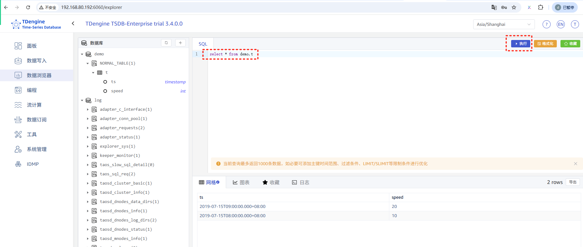Screen dimensions: 583x247
Task: Bookmark this page with the star icon
Action: tap(514, 7)
